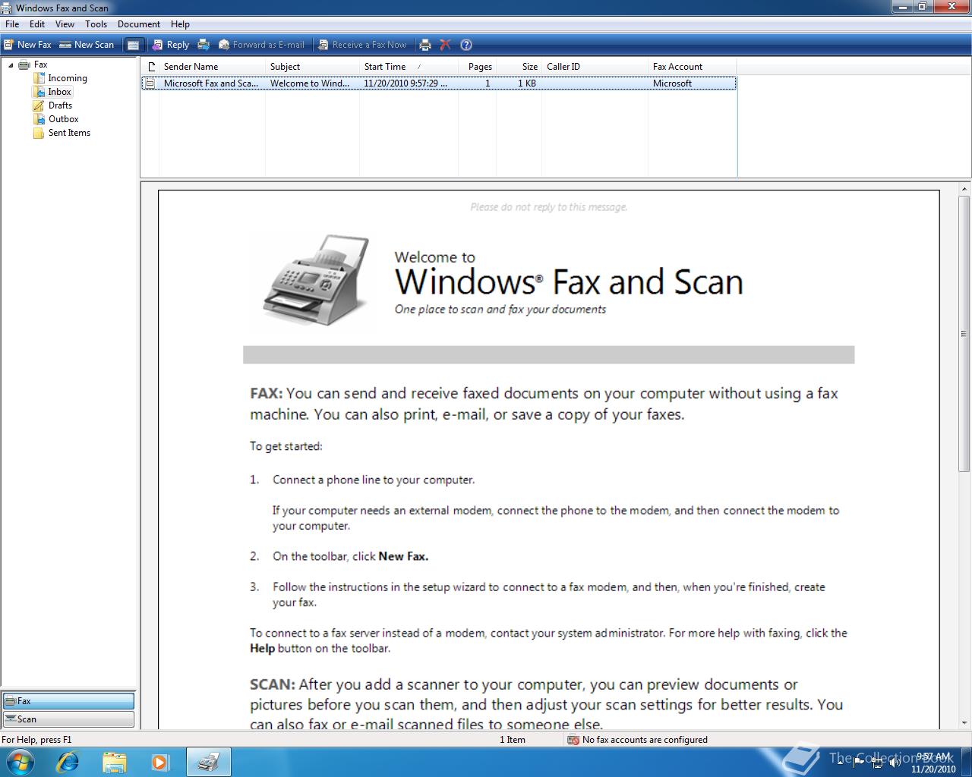Click the '1 Item' status bar text
The image size is (972, 777).
coord(513,740)
